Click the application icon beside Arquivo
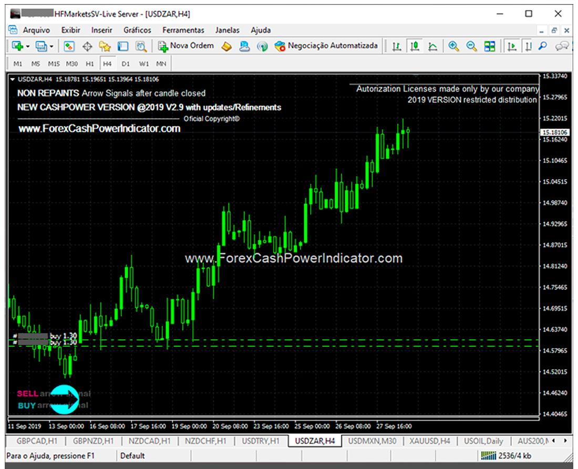 click(x=13, y=30)
